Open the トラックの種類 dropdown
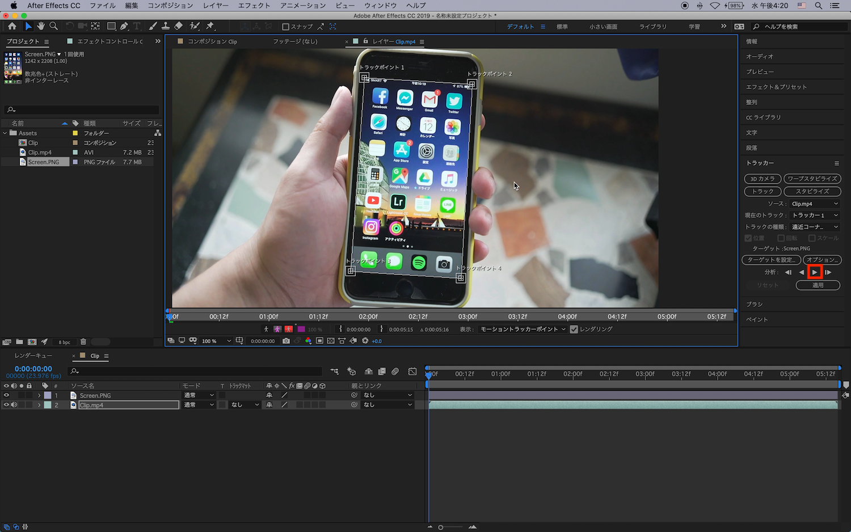Screen dimensions: 851x532 coord(814,227)
